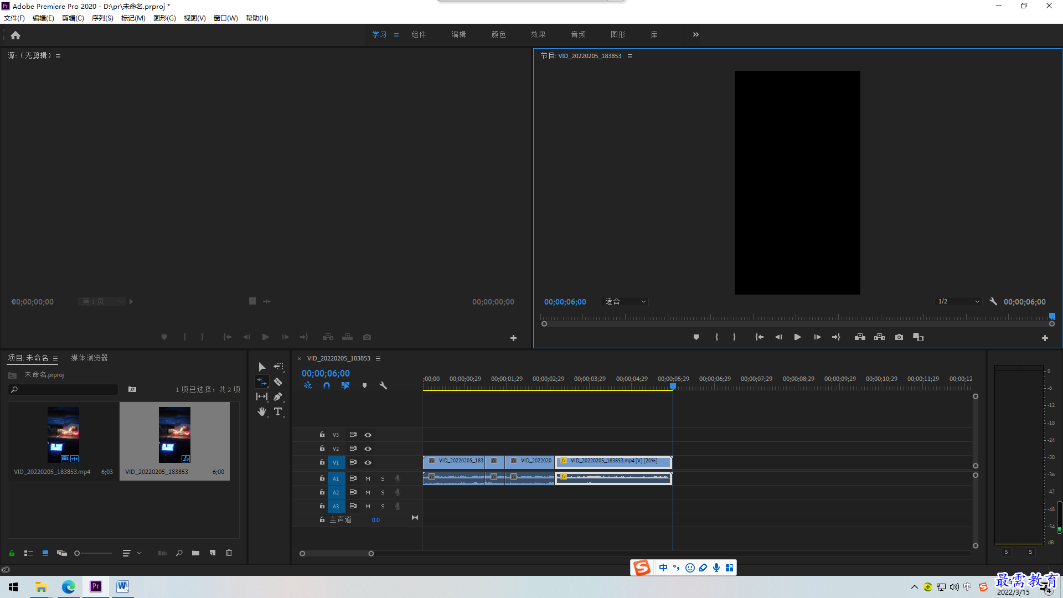Open Program monitor panel menu

pos(630,56)
